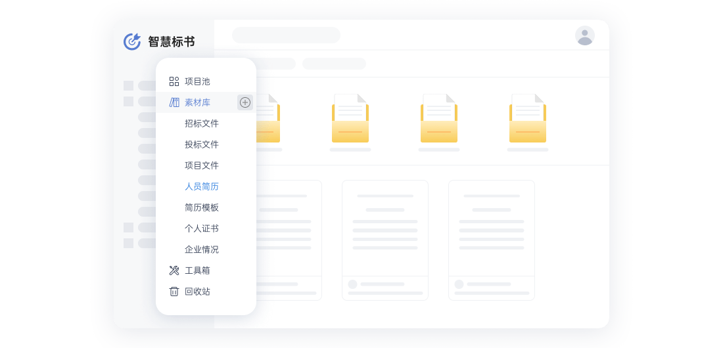Viewport: 723px width, 348px height.
Task: Click the search bar in header
Action: pos(286,35)
